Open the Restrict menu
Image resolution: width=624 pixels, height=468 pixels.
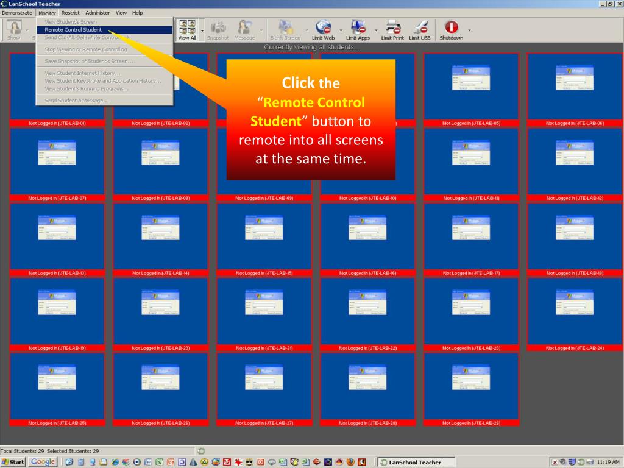click(x=71, y=13)
